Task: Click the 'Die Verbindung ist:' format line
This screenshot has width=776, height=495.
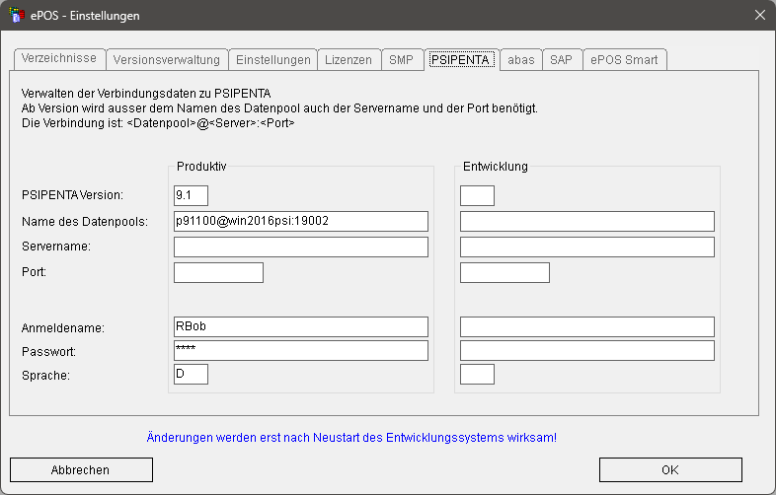Action: 158,122
